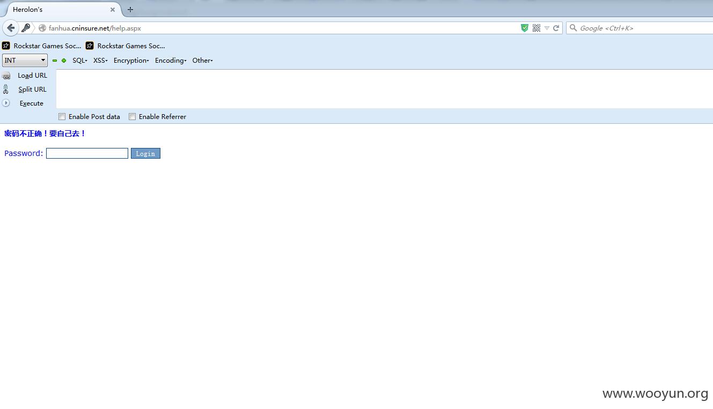Open the INT type dropdown
Viewport: 713px width, 409px height.
pyautogui.click(x=25, y=61)
